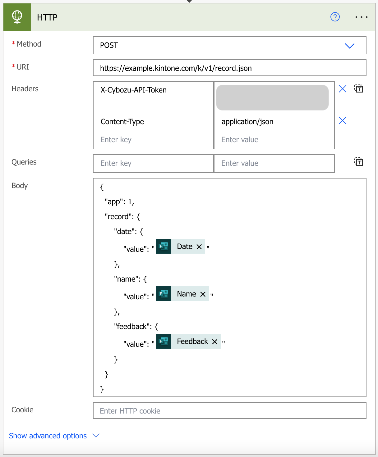Remove the Content-Type header row
The image size is (378, 457).
pos(343,120)
